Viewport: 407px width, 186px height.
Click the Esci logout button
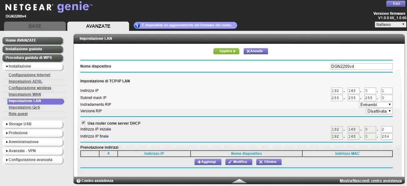397,3
